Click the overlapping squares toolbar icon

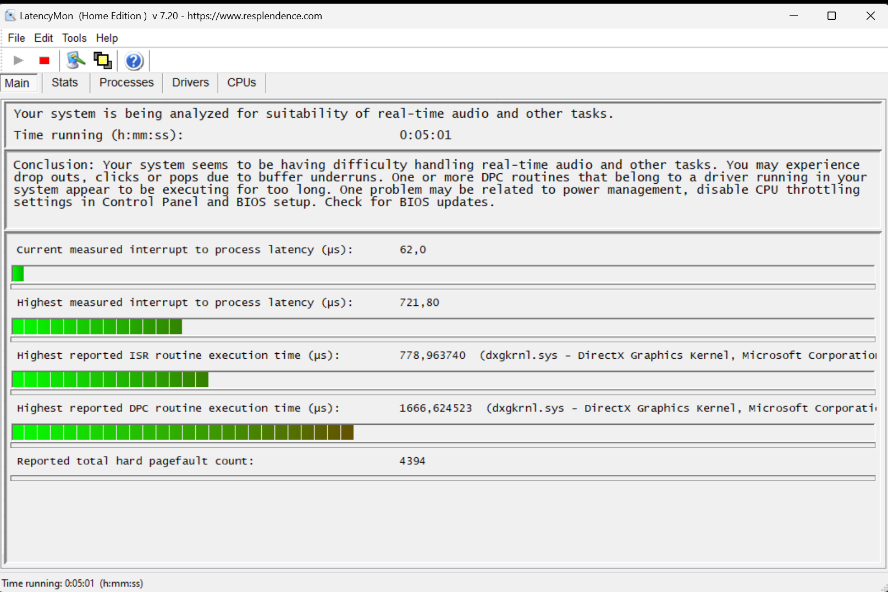coord(102,61)
